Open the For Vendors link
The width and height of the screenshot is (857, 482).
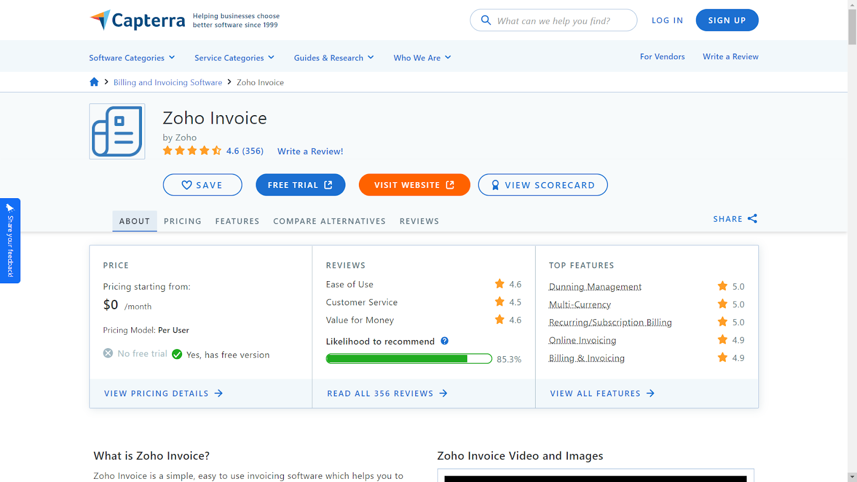pyautogui.click(x=663, y=57)
